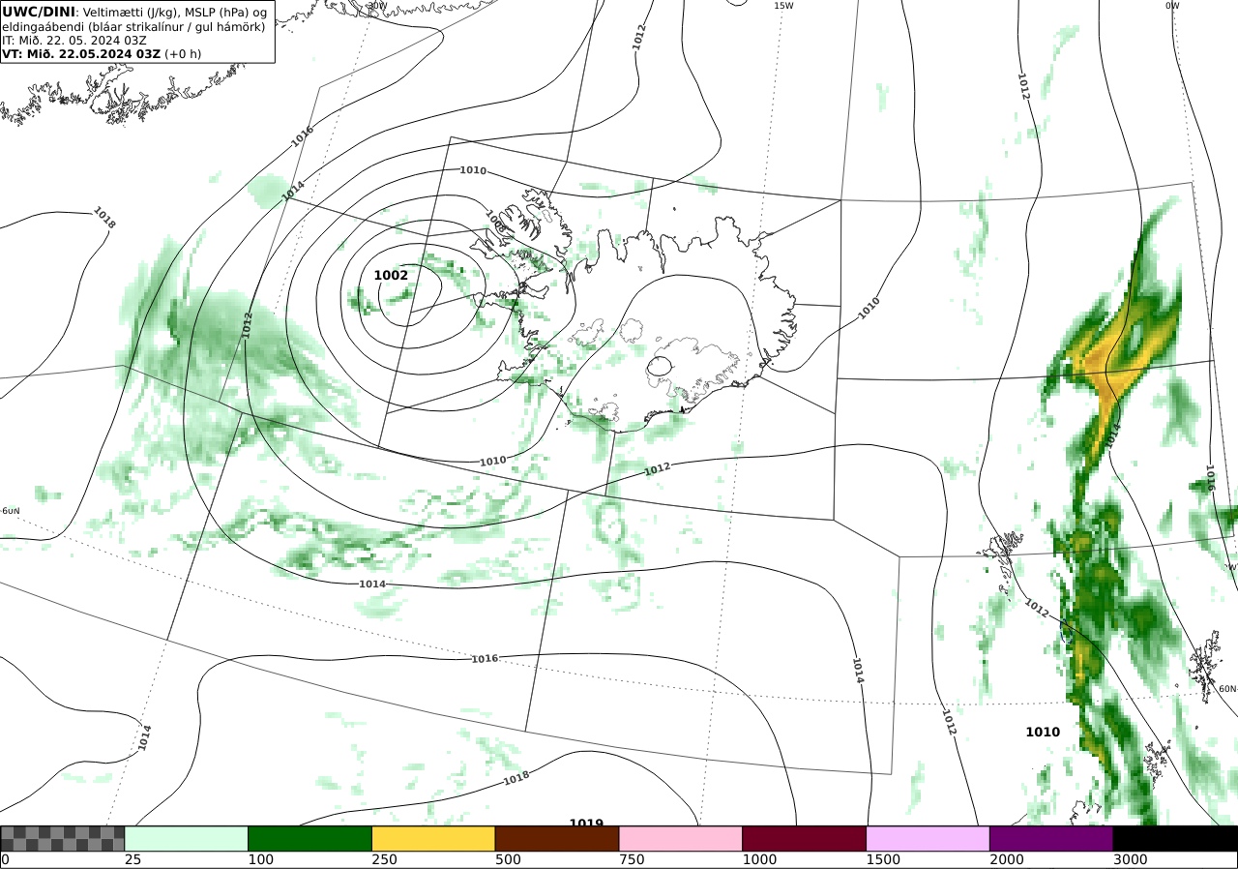The width and height of the screenshot is (1238, 869).
Task: Choose the lavender 1500–2000 legend swatch
Action: [x=928, y=838]
